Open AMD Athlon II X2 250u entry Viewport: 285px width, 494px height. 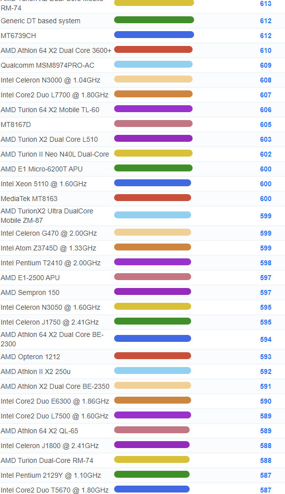(x=36, y=372)
